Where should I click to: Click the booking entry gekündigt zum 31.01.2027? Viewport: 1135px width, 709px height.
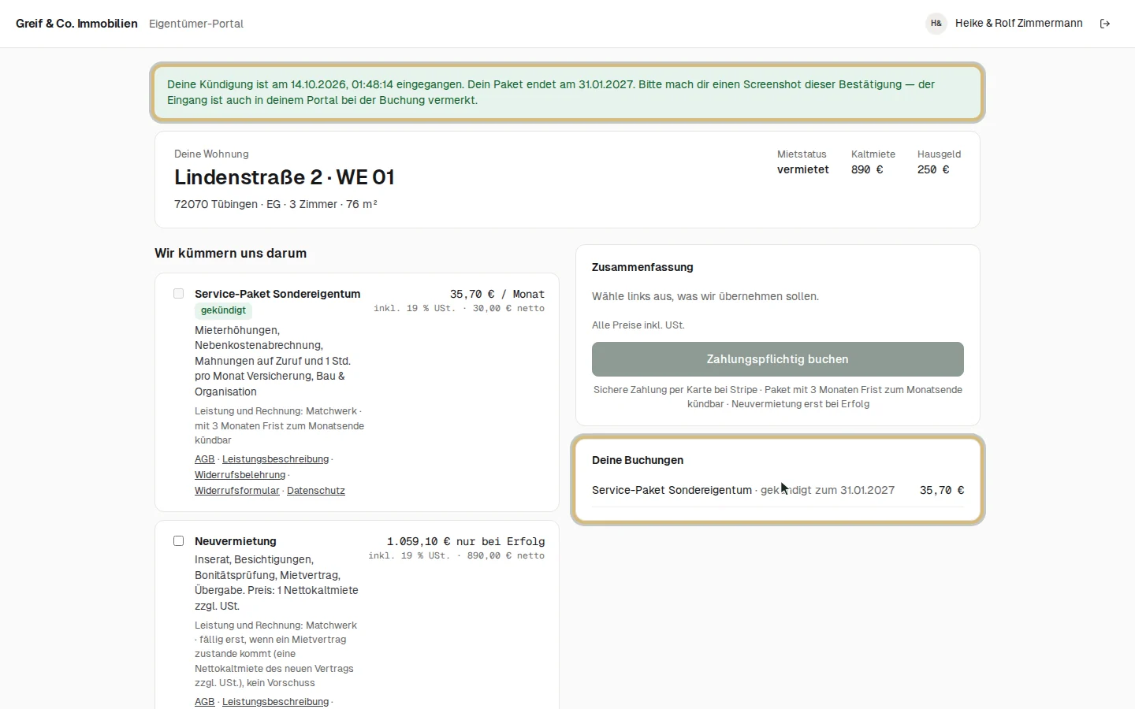coord(828,490)
